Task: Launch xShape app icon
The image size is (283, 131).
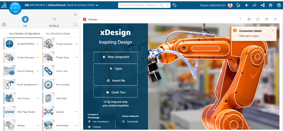Action: tap(9, 125)
